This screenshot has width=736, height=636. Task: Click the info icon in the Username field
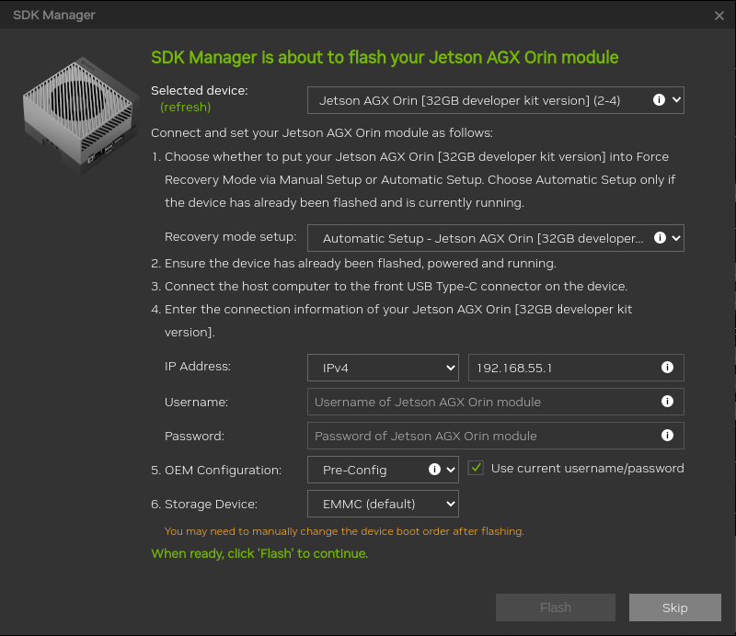coord(667,402)
